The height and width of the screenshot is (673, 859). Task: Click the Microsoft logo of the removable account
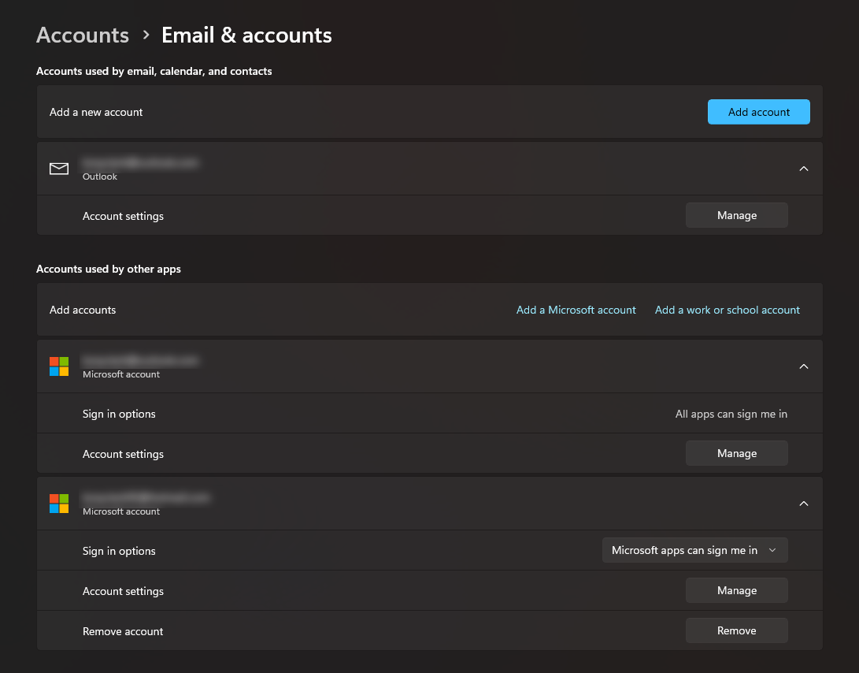click(59, 504)
